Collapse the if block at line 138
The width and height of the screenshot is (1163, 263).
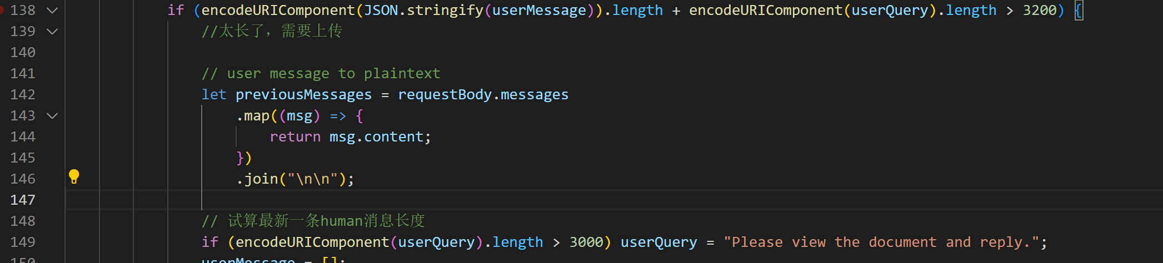pos(52,11)
